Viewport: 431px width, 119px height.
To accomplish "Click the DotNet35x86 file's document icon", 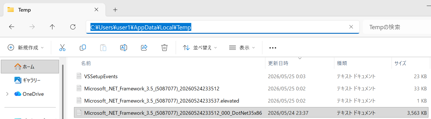I will [x=79, y=113].
